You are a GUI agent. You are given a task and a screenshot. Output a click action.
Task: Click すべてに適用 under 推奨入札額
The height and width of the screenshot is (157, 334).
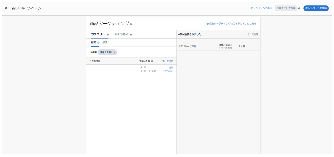225,48
